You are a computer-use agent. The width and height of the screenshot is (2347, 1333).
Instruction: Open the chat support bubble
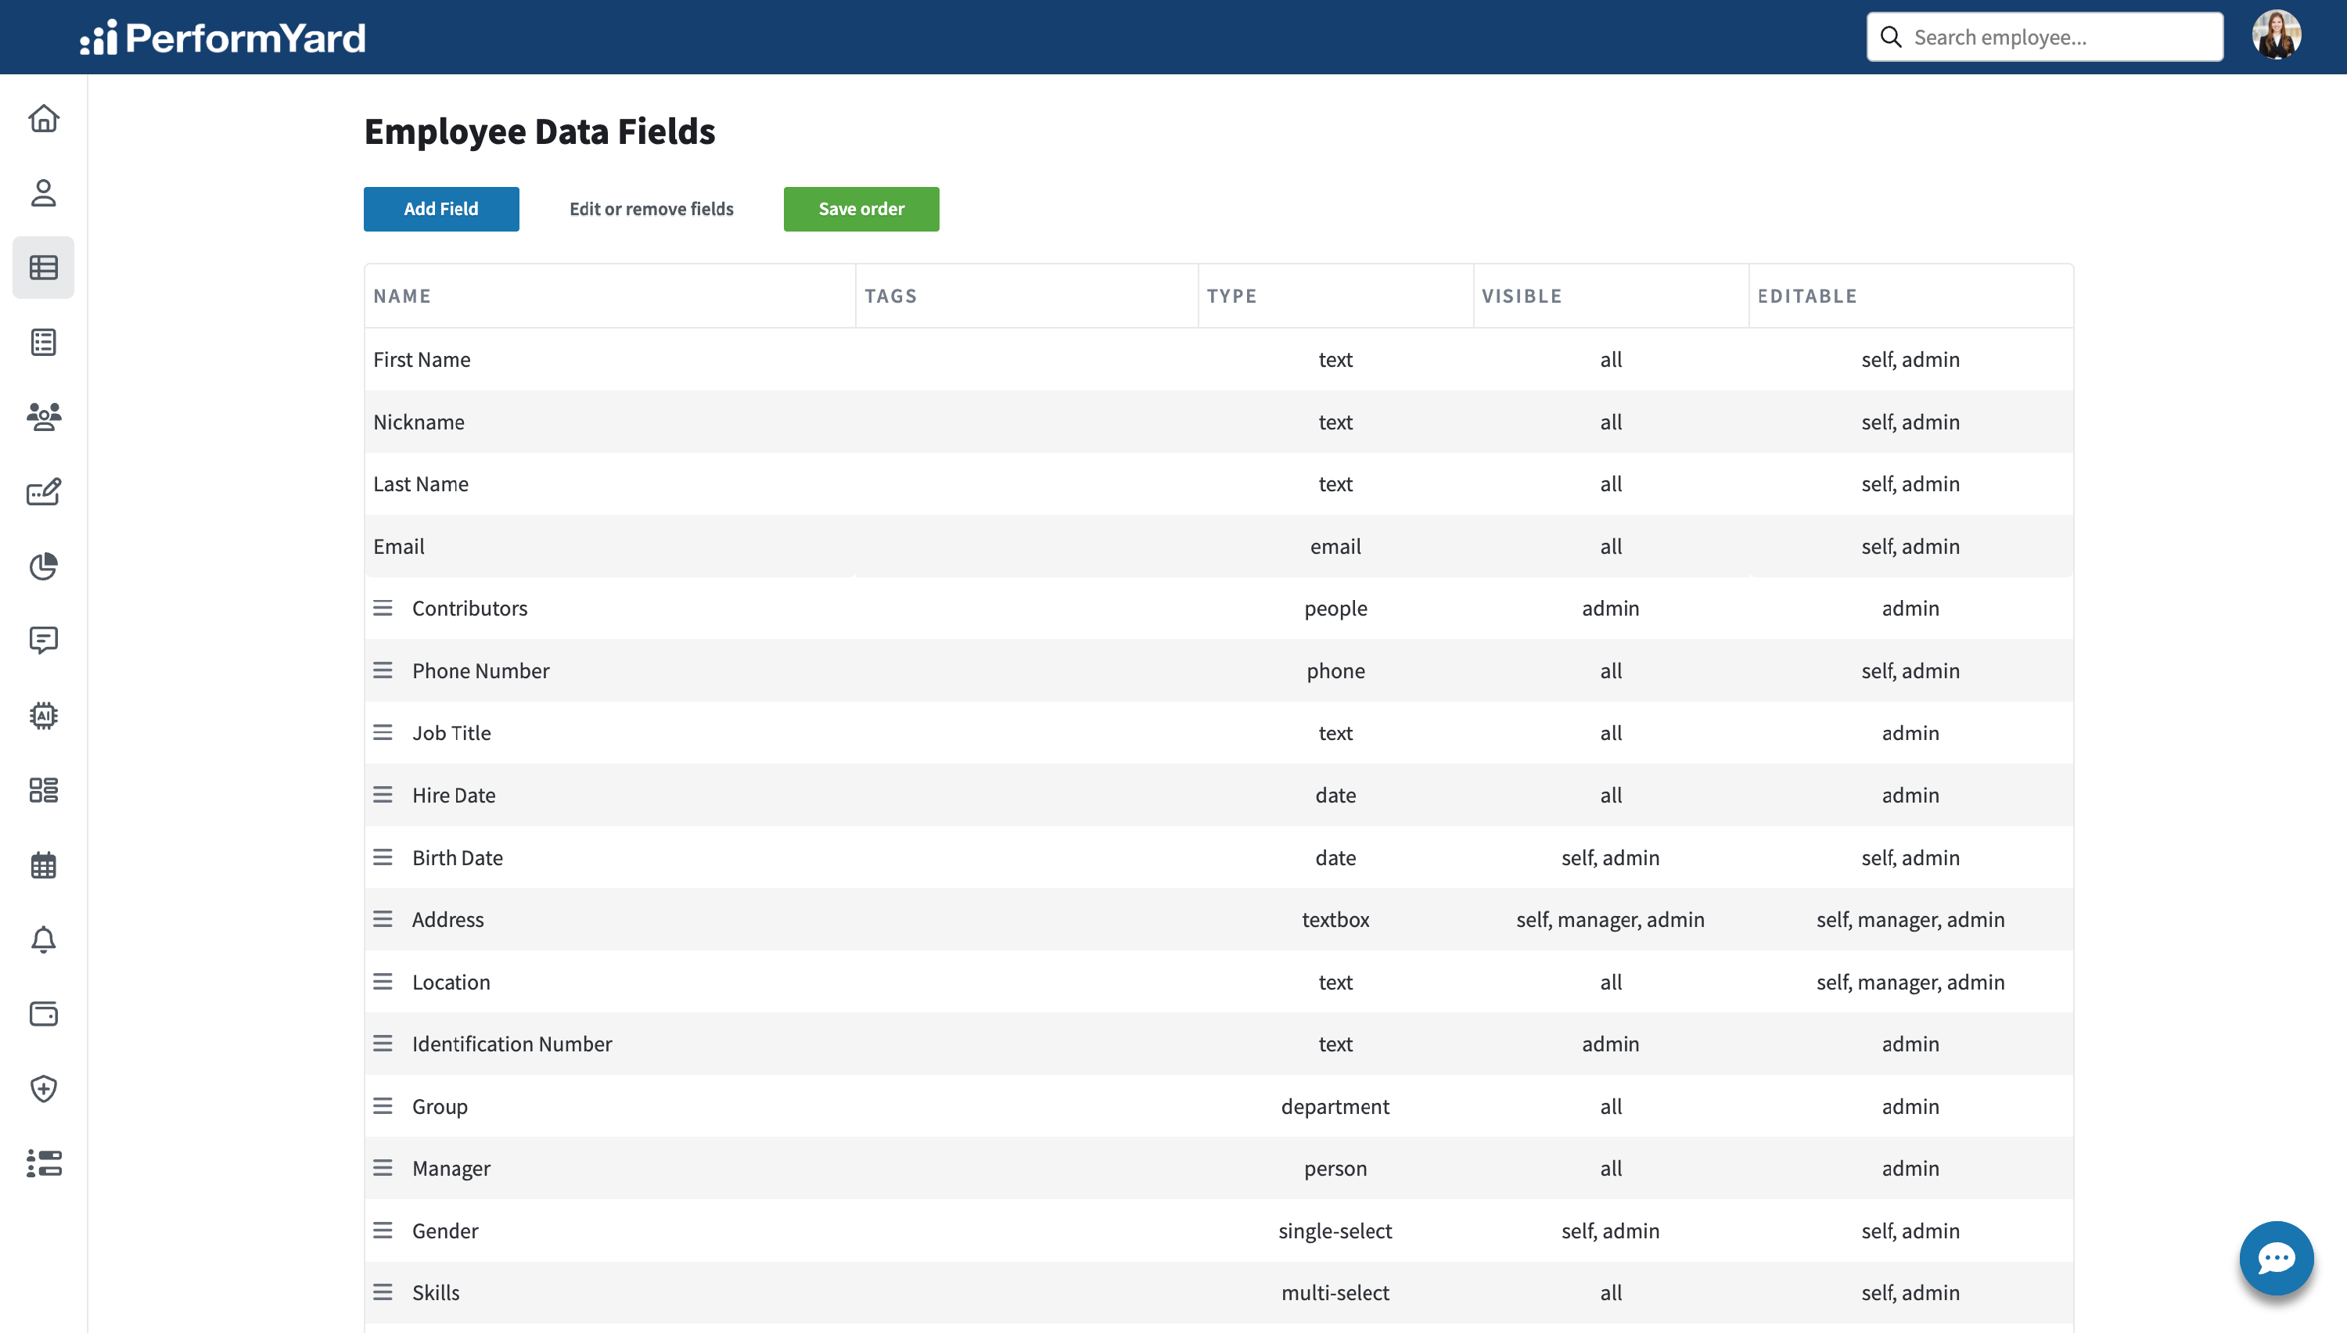pyautogui.click(x=2276, y=1258)
